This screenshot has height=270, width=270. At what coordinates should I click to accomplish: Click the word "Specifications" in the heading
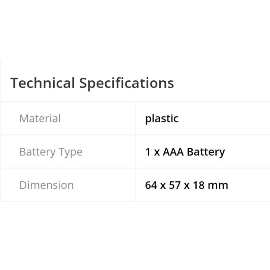point(127,83)
